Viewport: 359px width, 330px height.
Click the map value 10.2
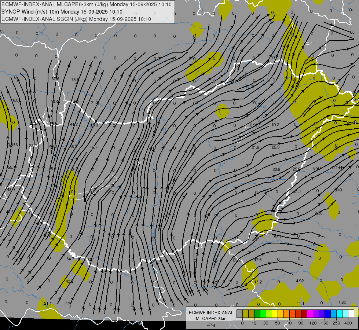coord(275,125)
